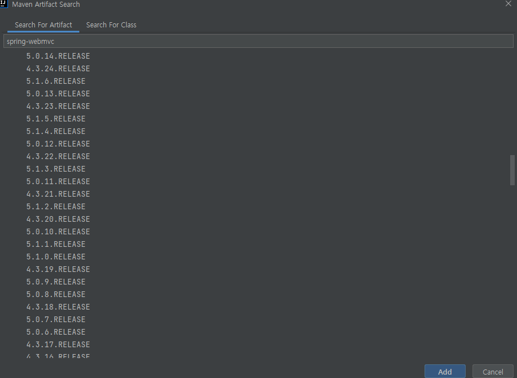Select version 4.3.24.RELEASE

tap(58, 68)
